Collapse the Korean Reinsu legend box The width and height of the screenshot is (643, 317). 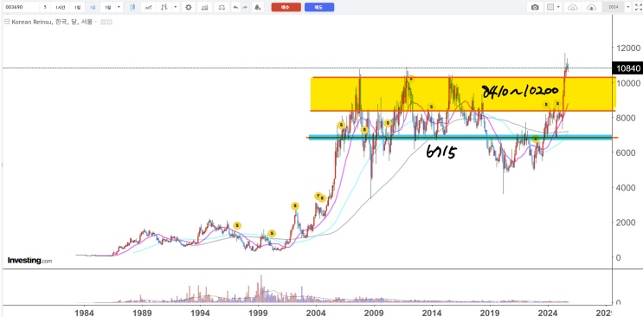(x=7, y=22)
